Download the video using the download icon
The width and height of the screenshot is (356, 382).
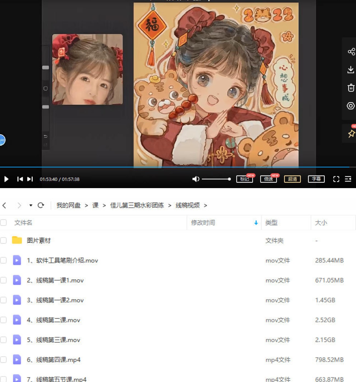coord(351,69)
